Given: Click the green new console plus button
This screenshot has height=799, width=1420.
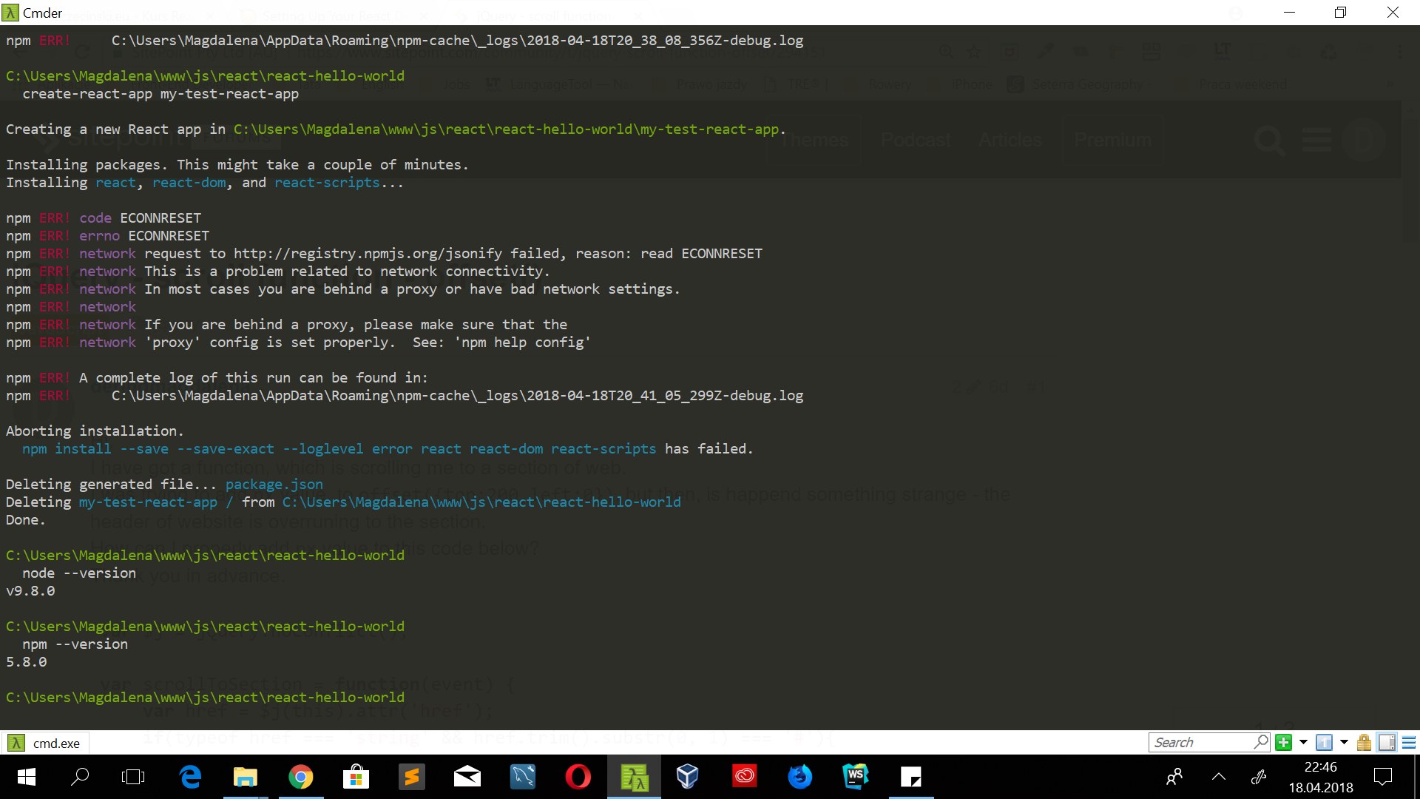Looking at the screenshot, I should click(x=1284, y=742).
